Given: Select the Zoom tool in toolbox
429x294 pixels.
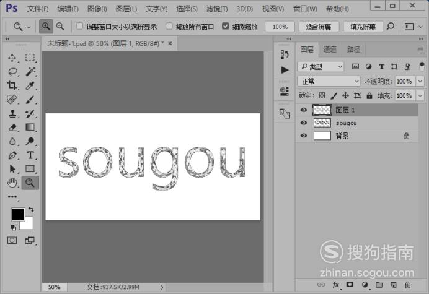Looking at the screenshot, I should pos(30,183).
